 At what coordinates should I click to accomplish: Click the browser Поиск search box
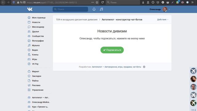(x=123, y=2)
